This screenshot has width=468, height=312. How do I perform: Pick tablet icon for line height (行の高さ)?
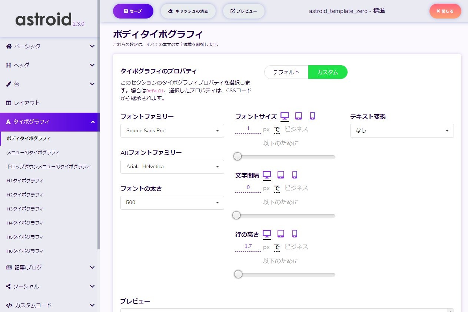pyautogui.click(x=281, y=233)
